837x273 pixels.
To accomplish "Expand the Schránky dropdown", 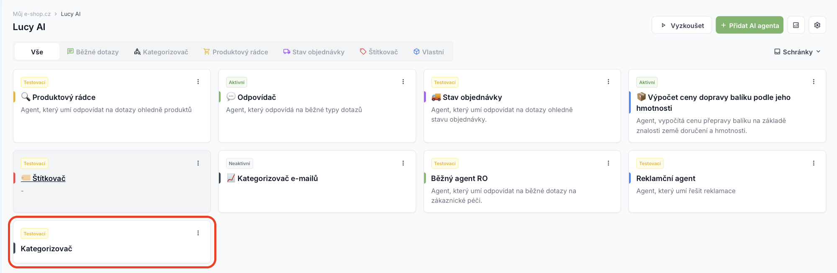I will click(797, 52).
